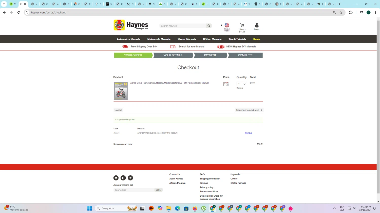Open site information icon in address bar
Screen dimensions: 380x213
pyautogui.click(x=27, y=12)
